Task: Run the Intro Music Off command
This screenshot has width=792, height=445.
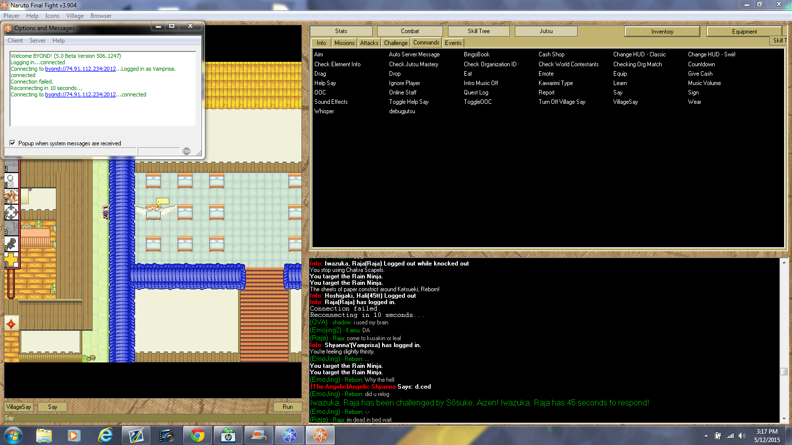Action: click(481, 83)
